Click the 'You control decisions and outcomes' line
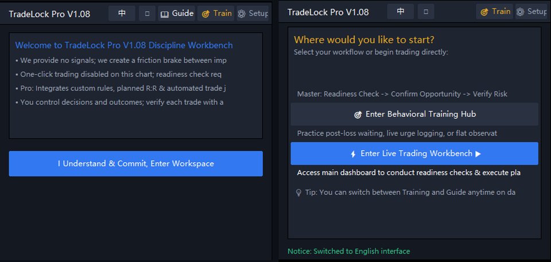Screen dimensions: 551x262 click(119, 103)
